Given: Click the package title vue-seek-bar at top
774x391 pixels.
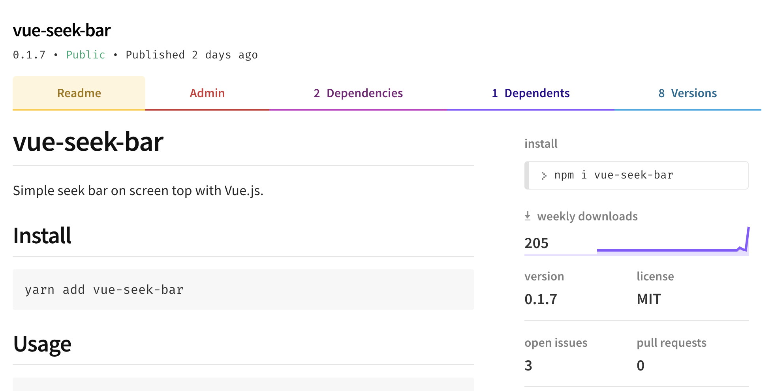Looking at the screenshot, I should click(x=62, y=30).
